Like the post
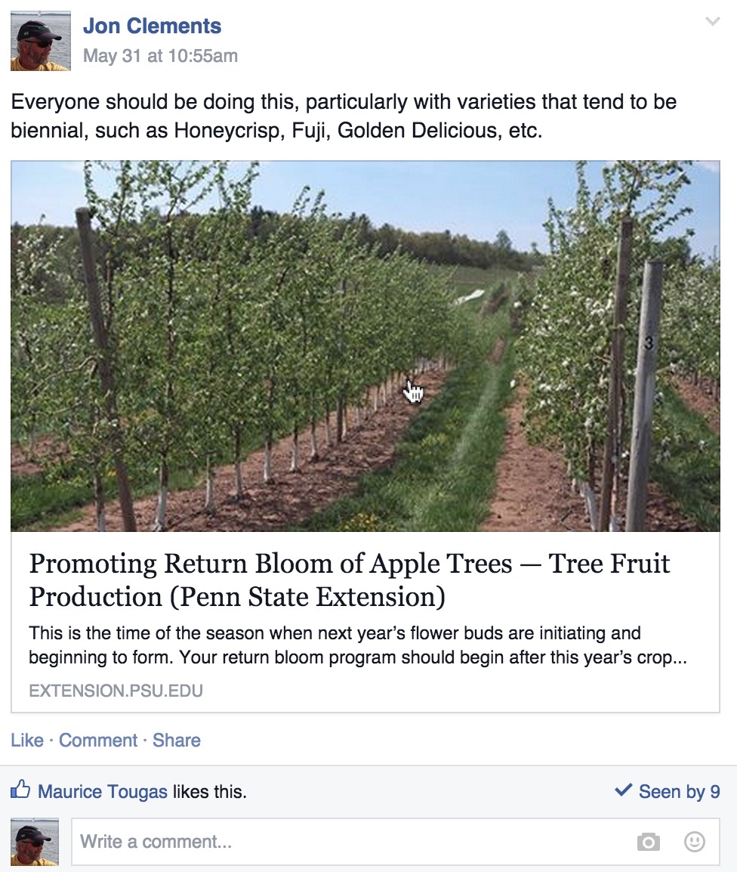 (x=26, y=741)
